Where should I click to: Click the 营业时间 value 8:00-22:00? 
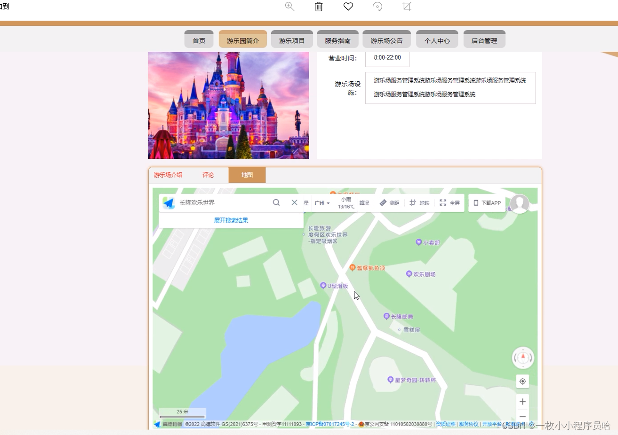click(x=387, y=58)
